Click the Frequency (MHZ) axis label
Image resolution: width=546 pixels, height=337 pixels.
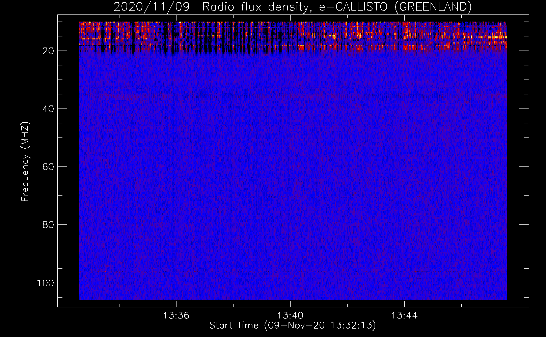pyautogui.click(x=25, y=162)
